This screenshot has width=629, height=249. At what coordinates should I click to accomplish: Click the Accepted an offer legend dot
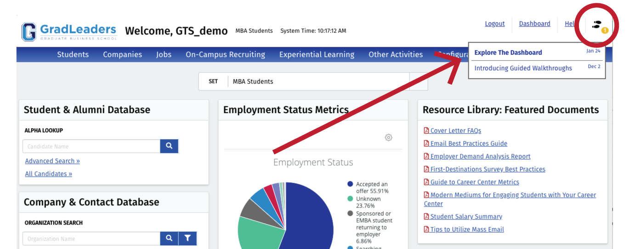[x=350, y=184]
